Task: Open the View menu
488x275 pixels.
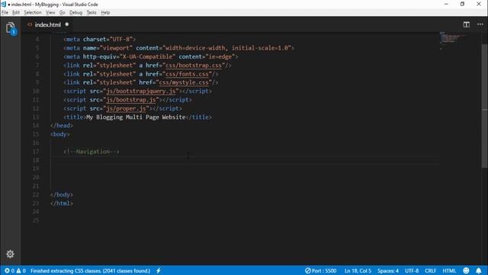Action: click(50, 12)
